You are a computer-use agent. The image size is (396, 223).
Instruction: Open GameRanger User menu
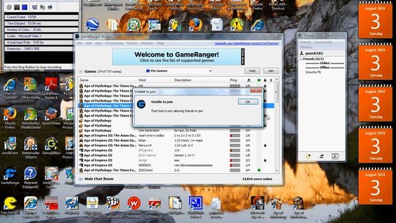98,43
